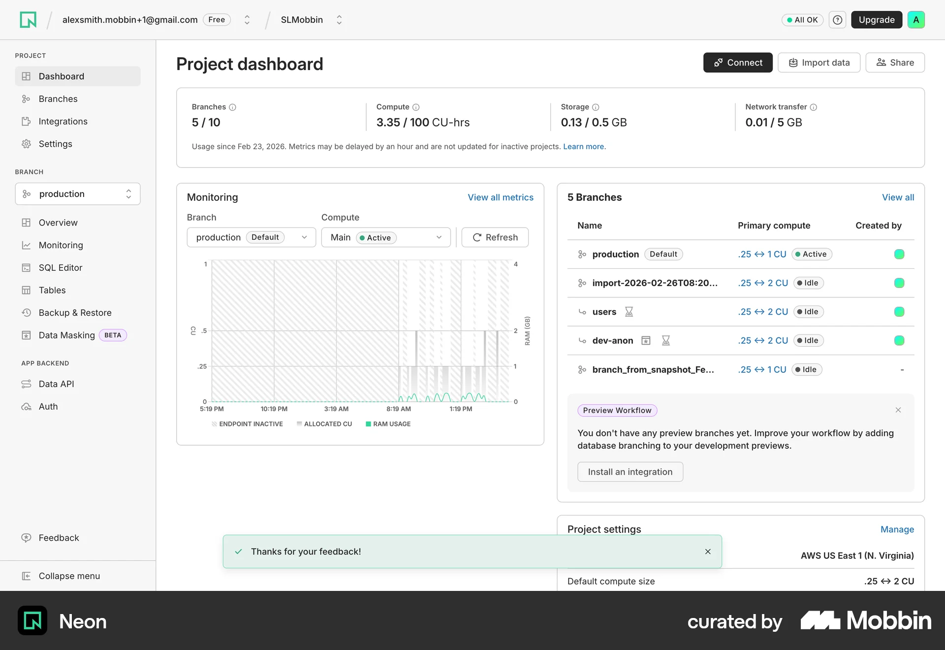Expand the organization switcher chevrons

point(247,20)
